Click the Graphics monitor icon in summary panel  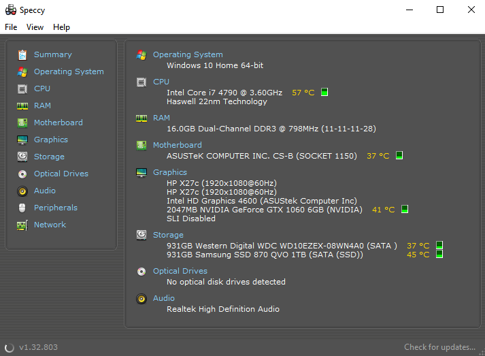coord(141,172)
